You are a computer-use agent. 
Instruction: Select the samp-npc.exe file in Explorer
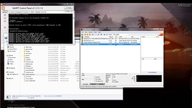pyautogui.click(x=28, y=72)
